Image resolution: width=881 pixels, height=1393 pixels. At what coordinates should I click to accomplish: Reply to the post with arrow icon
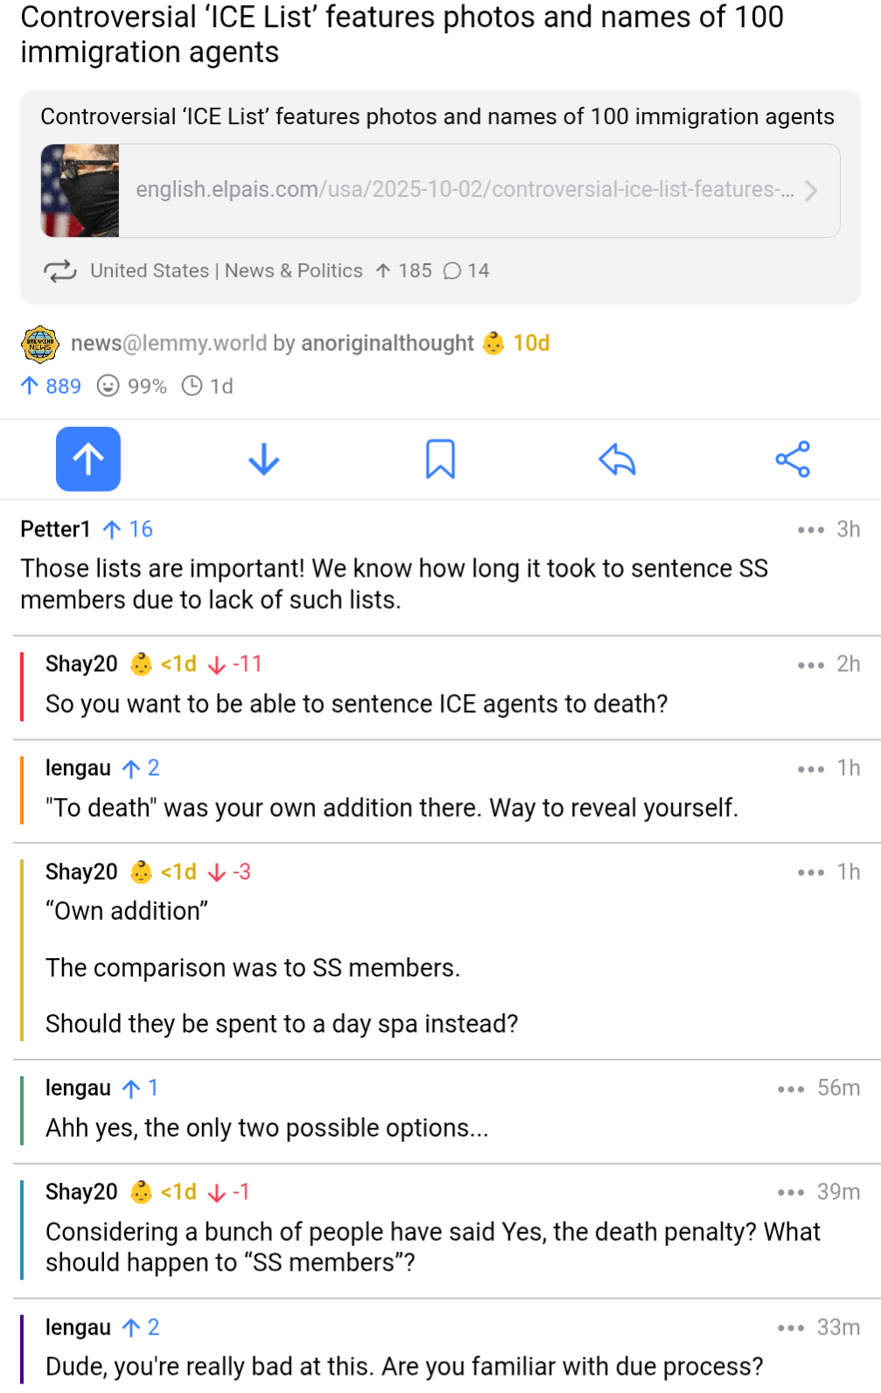pos(617,459)
